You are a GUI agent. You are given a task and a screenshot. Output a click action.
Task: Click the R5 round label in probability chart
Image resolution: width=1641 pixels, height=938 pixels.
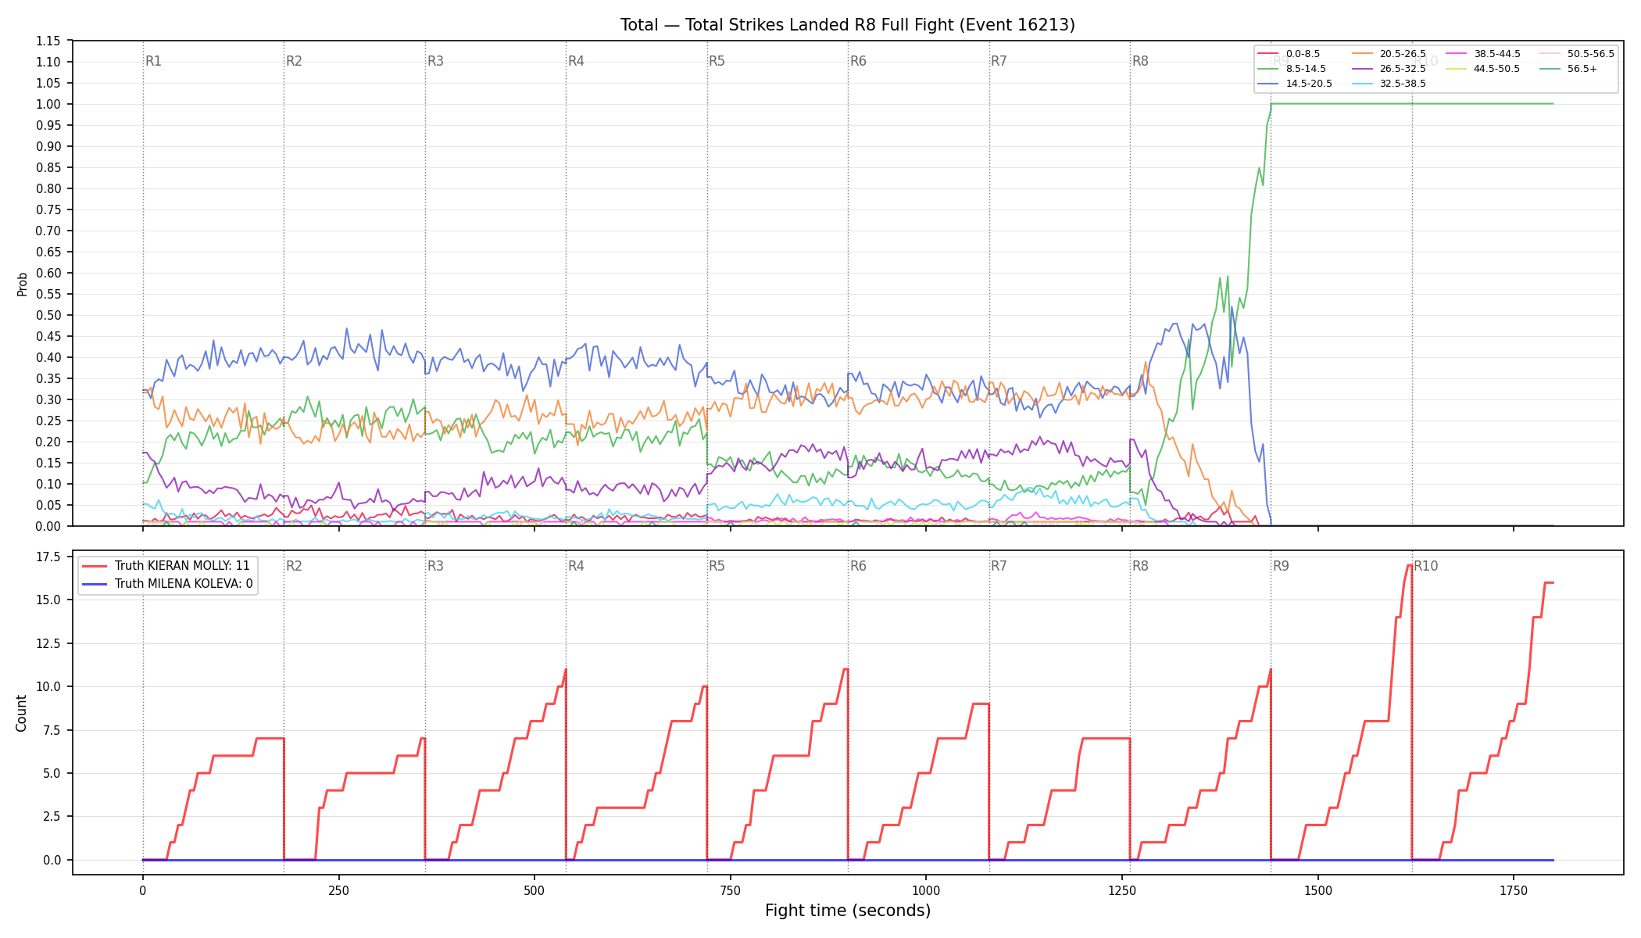click(x=717, y=61)
